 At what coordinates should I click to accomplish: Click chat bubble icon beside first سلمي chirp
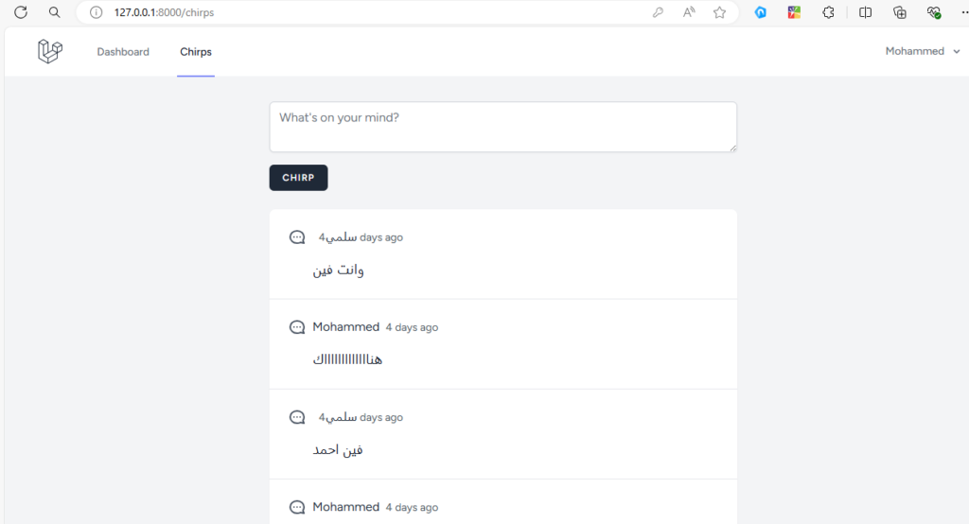point(297,237)
